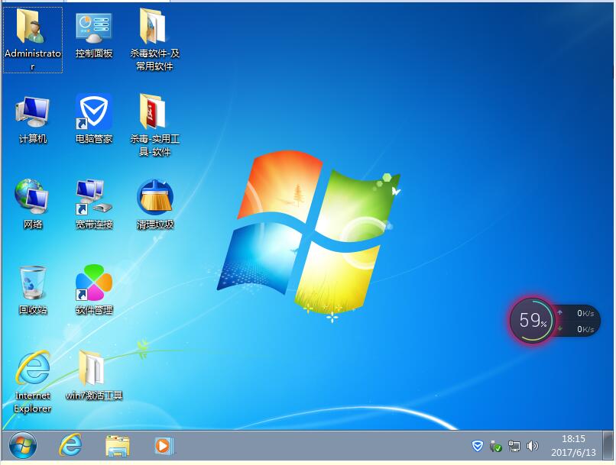
Task: Open the Administrator folder
Action: (x=32, y=34)
